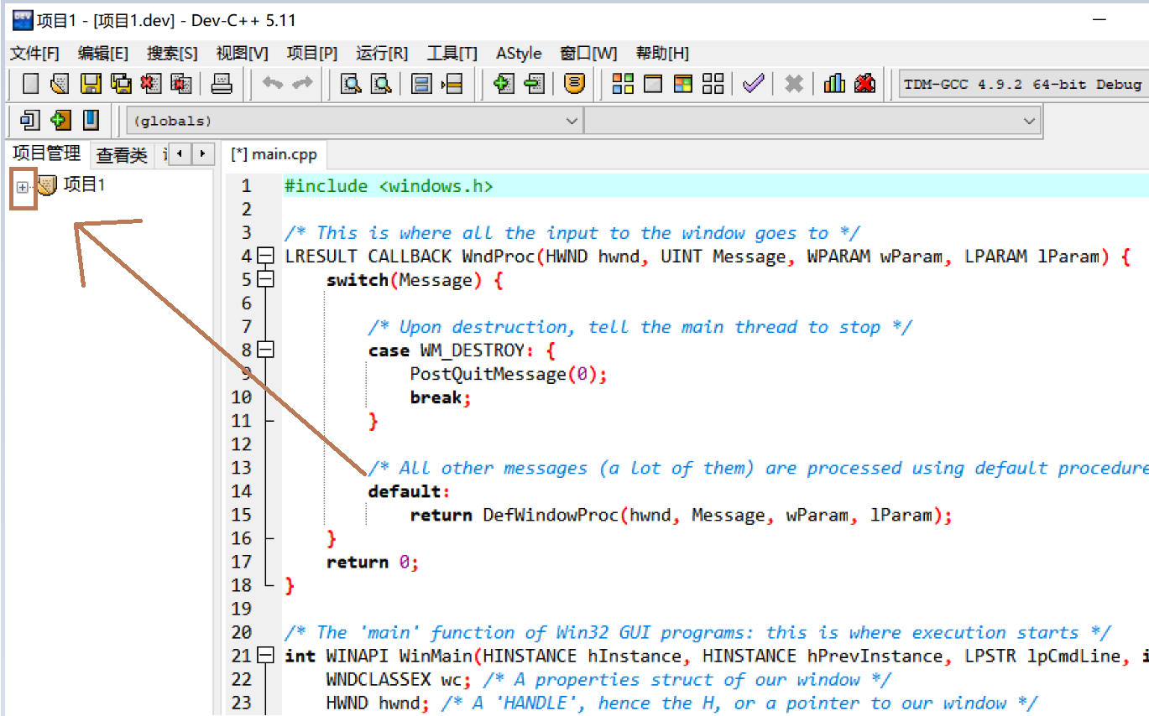This screenshot has width=1149, height=716.
Task: Click the Go to function icon
Action: 422,84
